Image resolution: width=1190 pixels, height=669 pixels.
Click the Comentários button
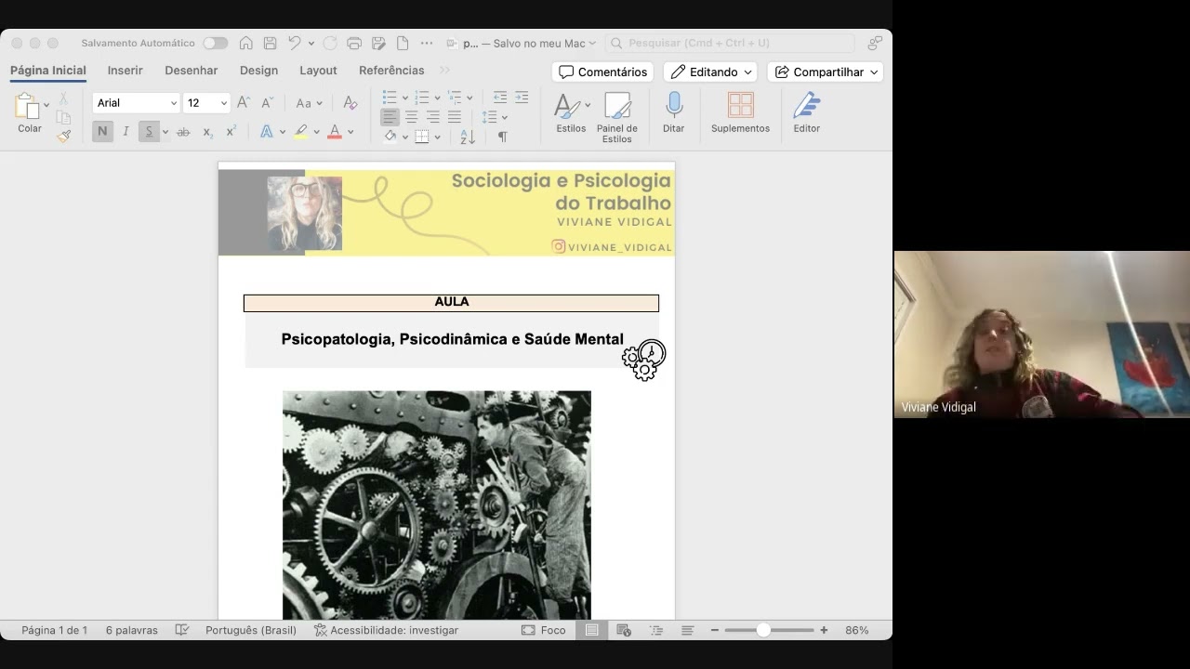tap(602, 72)
